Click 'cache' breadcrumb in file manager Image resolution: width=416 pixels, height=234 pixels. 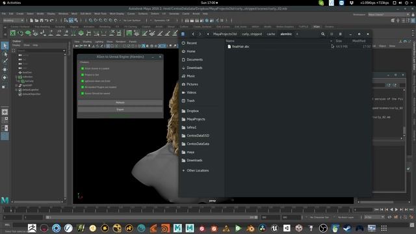click(x=271, y=34)
